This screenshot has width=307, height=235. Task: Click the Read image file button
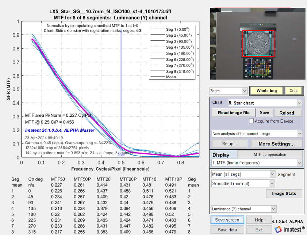click(x=234, y=113)
